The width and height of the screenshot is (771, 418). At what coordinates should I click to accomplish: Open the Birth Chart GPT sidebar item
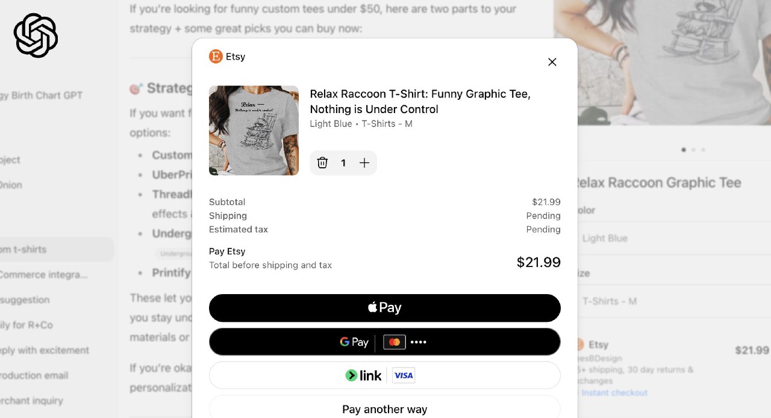tap(42, 95)
